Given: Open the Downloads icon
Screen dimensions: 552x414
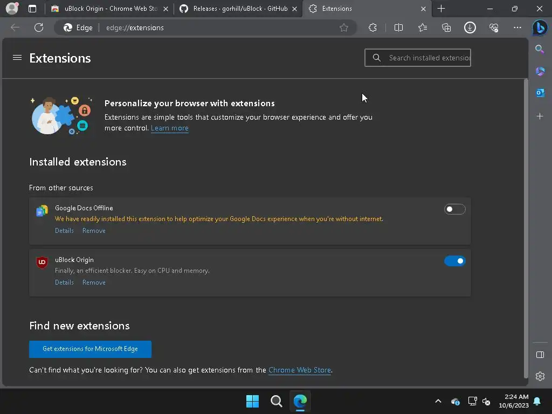Looking at the screenshot, I should (470, 27).
